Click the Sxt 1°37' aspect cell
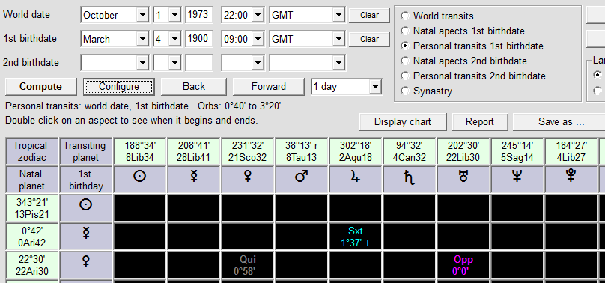 tap(356, 237)
